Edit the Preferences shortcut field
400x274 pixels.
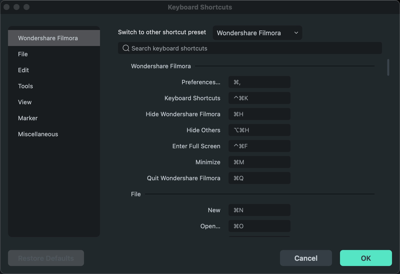[259, 82]
